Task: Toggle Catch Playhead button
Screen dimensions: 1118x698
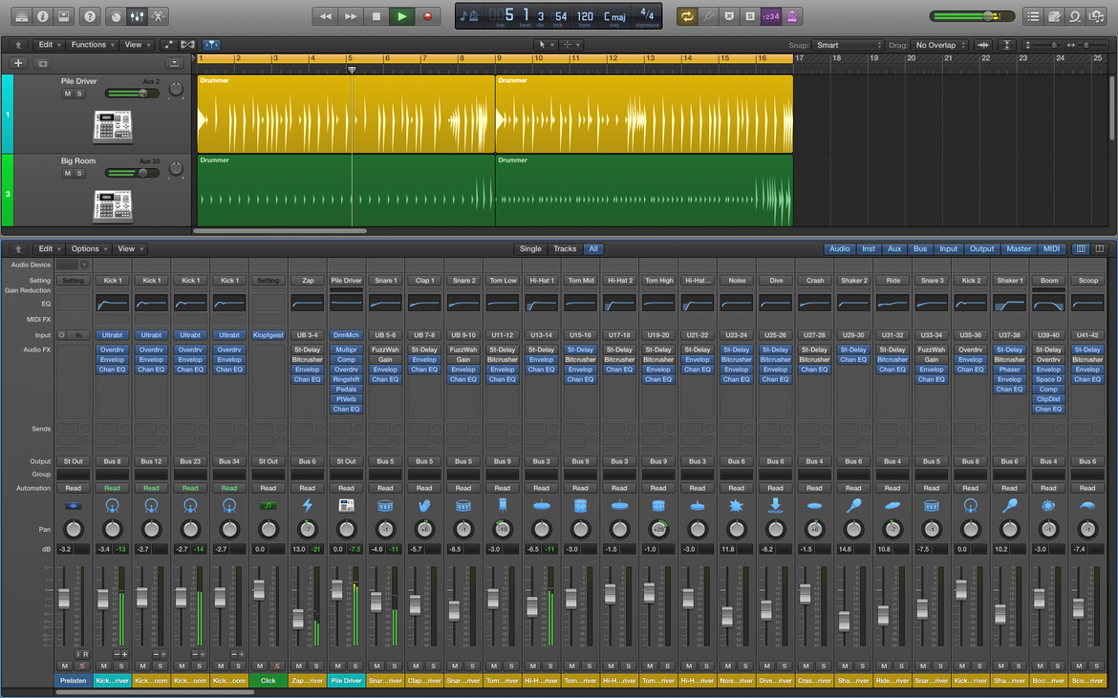Action: point(211,45)
